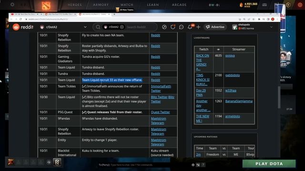
Task: Open Reddit link for Tundra acquire GG's roster
Action: [155, 57]
